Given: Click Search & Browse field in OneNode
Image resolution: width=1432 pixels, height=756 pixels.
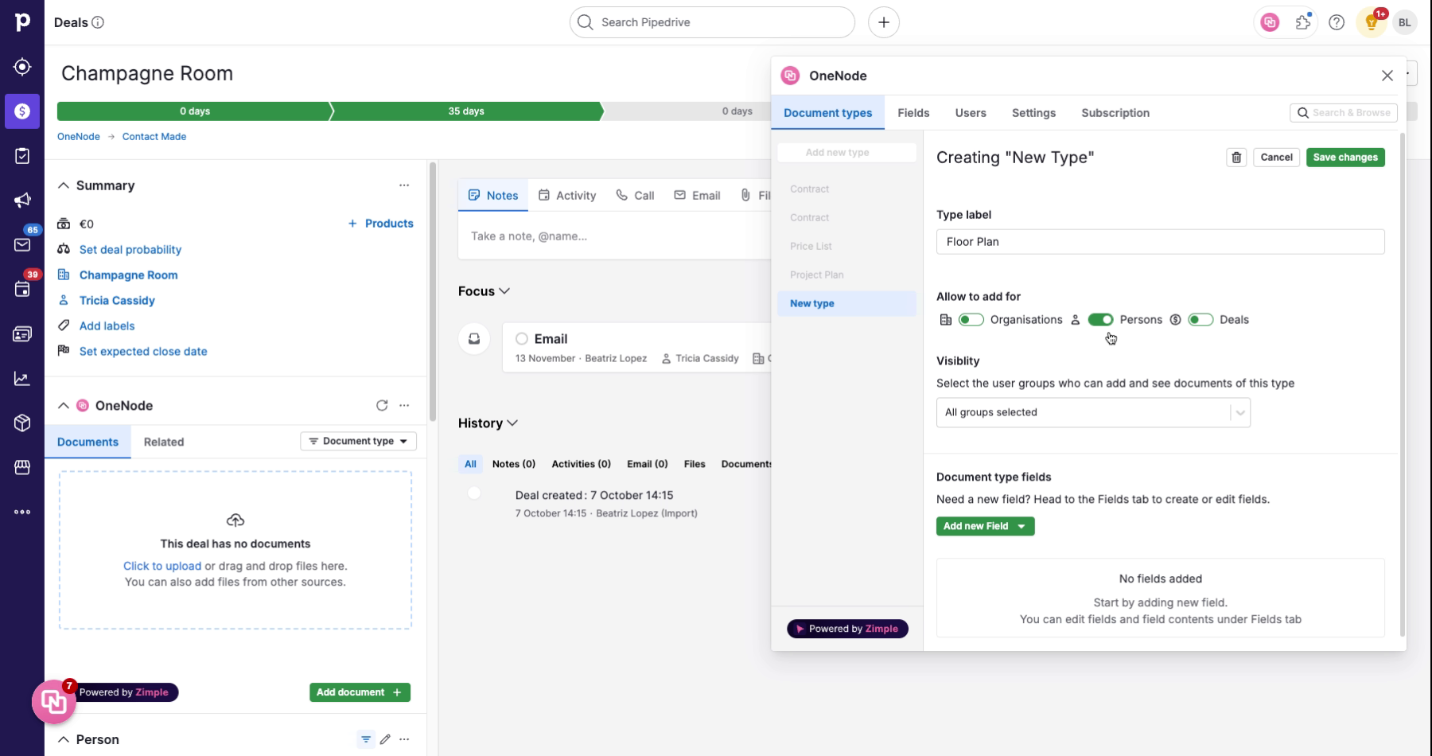Looking at the screenshot, I should [x=1344, y=113].
